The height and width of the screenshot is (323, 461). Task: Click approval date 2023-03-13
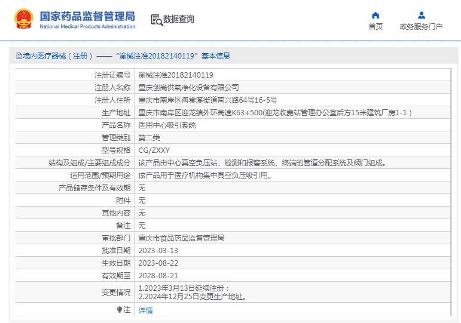click(x=158, y=251)
